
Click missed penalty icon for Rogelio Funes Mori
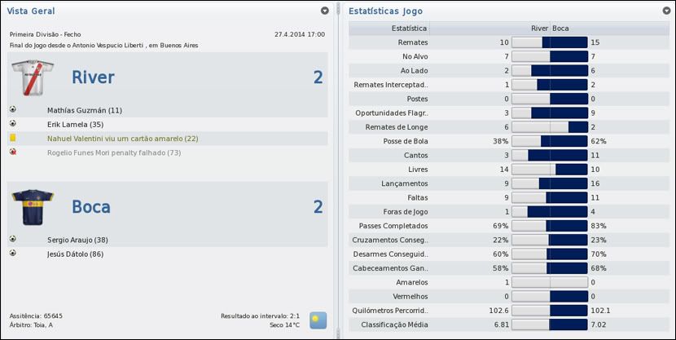(13, 152)
